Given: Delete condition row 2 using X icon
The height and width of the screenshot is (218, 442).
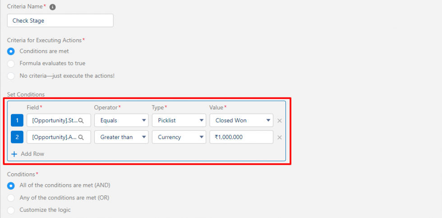Looking at the screenshot, I should pos(280,137).
